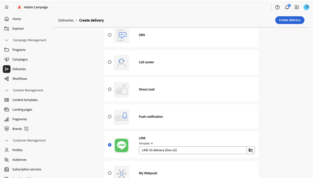Click the Subscription services icon

pyautogui.click(x=7, y=169)
